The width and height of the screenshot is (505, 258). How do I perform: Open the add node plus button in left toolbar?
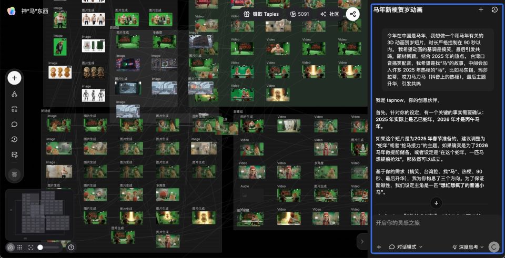pyautogui.click(x=15, y=78)
